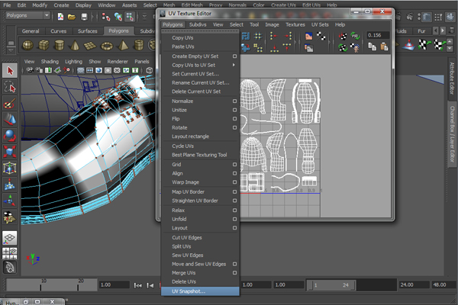The height and width of the screenshot is (305, 458).
Task: Activate the Paint Selection tool
Action: pos(10,104)
